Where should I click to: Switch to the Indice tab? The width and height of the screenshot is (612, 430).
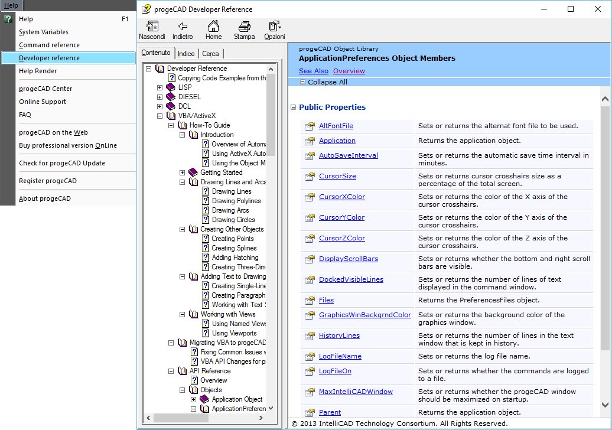pyautogui.click(x=186, y=54)
